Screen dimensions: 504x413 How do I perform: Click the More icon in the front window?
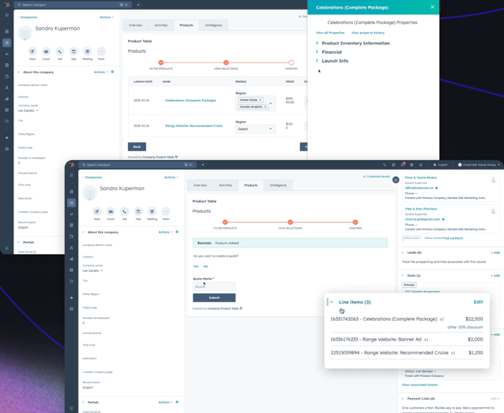tap(166, 211)
